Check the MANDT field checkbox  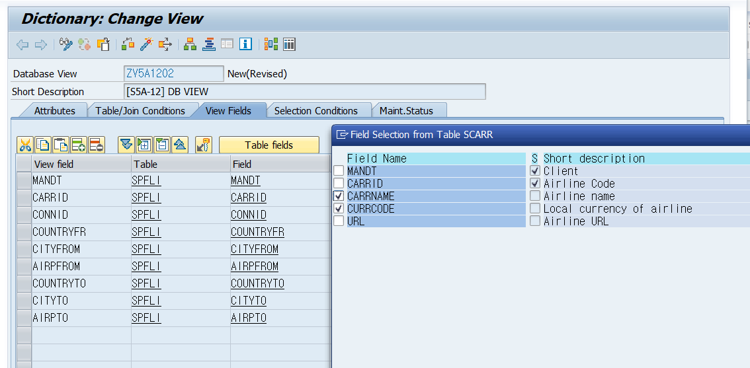339,170
